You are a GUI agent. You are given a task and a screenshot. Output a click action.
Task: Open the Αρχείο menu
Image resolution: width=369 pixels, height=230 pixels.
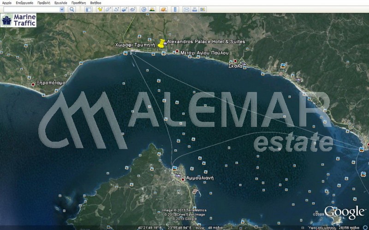point(7,3)
